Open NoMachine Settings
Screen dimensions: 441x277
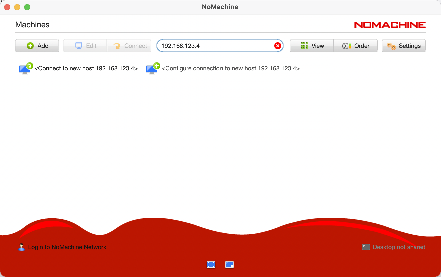(404, 46)
